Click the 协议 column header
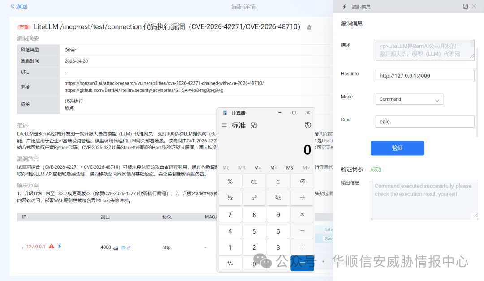 pyautogui.click(x=167, y=217)
